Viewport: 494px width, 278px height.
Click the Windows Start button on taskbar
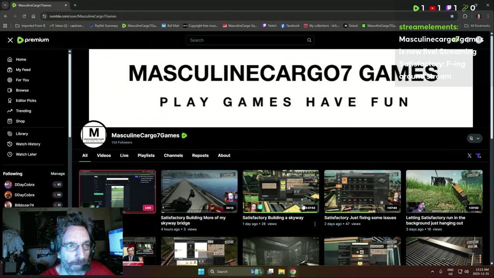pos(201,271)
